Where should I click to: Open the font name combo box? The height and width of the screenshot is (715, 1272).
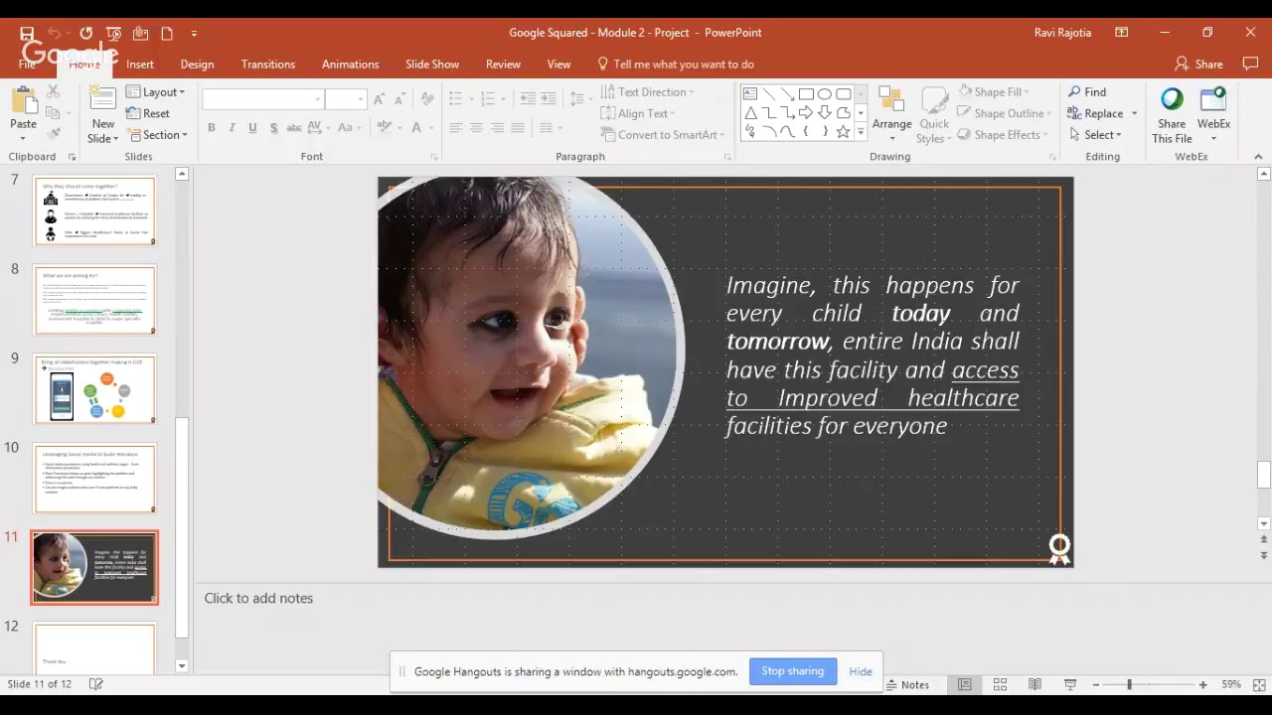pos(263,99)
